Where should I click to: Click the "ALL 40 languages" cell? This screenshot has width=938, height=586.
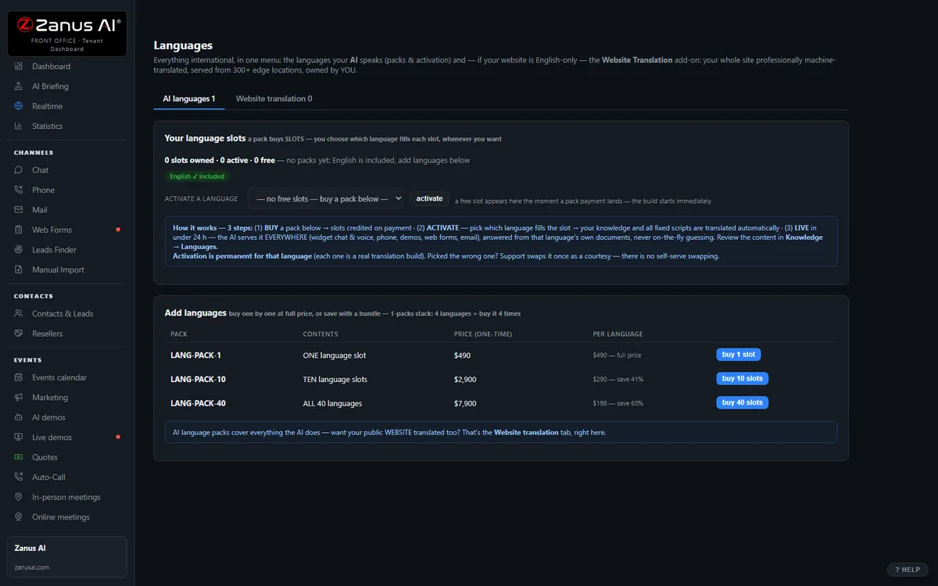[x=332, y=403]
